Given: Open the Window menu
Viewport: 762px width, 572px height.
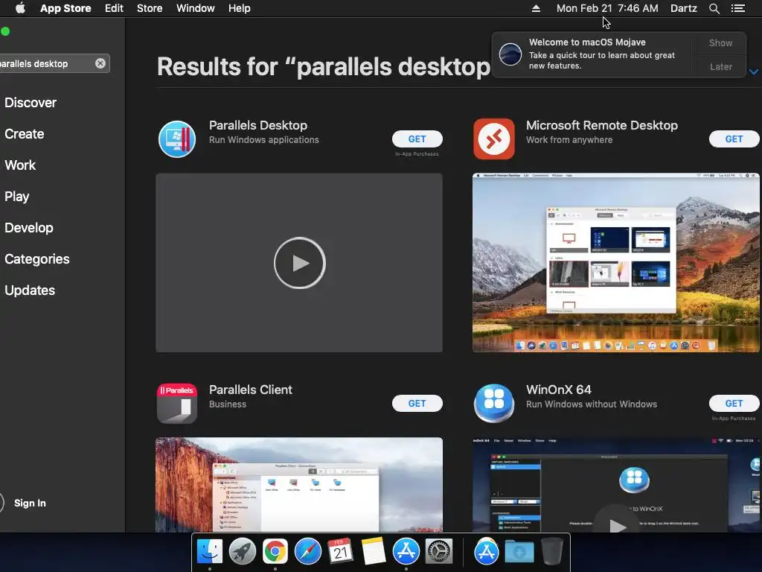Looking at the screenshot, I should pyautogui.click(x=196, y=8).
